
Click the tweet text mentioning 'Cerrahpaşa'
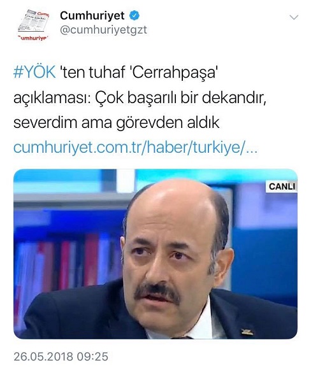[140, 97]
